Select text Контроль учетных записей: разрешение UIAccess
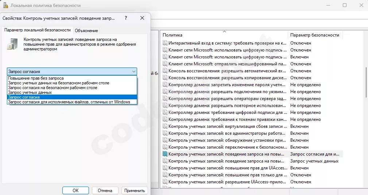 pyautogui.click(x=228, y=182)
